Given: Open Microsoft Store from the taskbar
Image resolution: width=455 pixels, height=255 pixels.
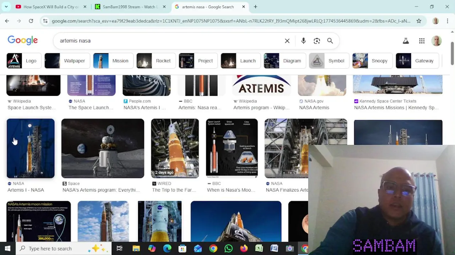Looking at the screenshot, I should [182, 249].
